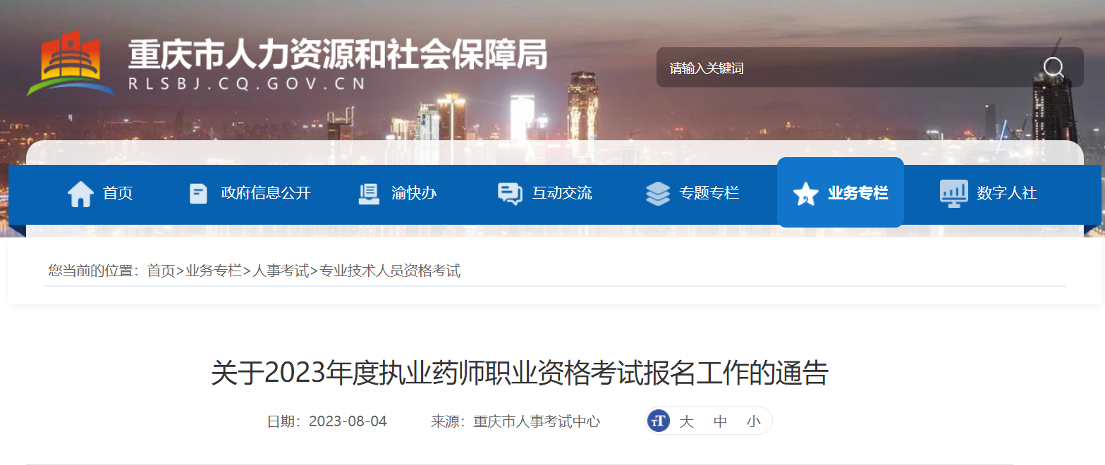Click the search magnifier icon

tap(1054, 68)
